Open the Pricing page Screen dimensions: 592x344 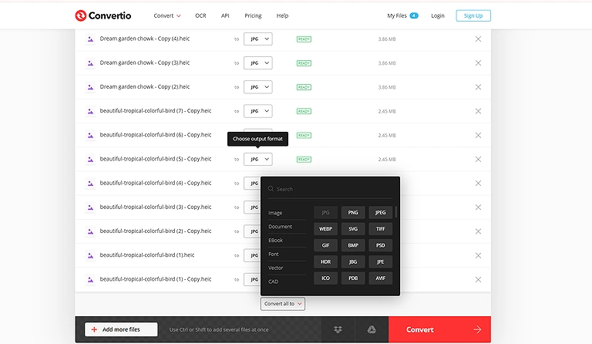point(253,15)
